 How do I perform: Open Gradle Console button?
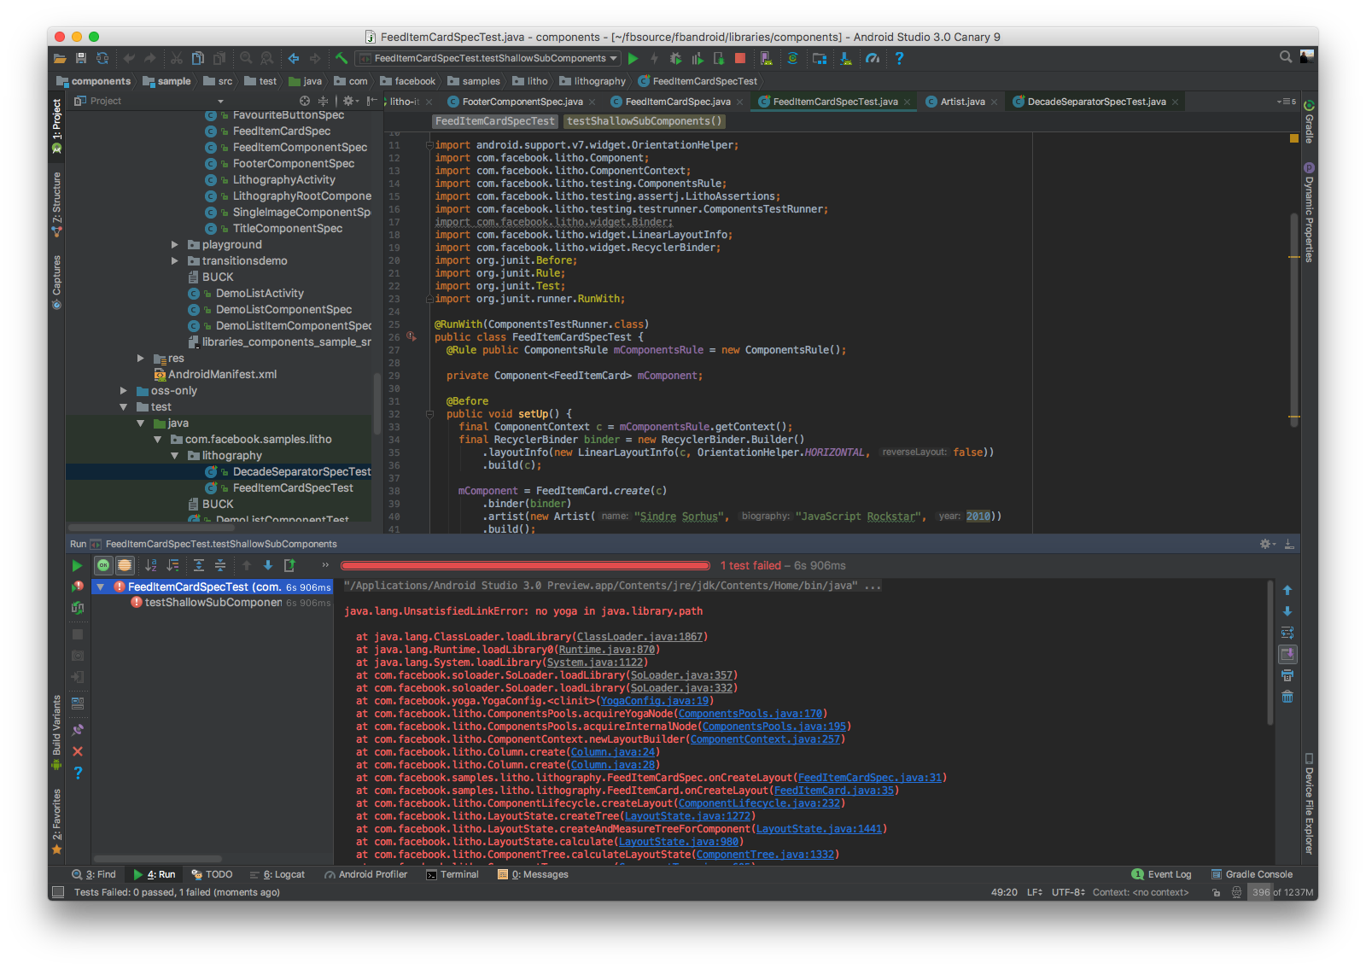tap(1252, 874)
